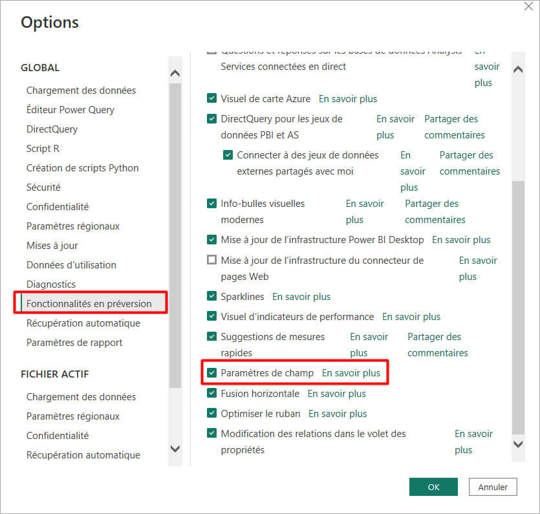Toggle Info-bulles visuelles modernes
The width and height of the screenshot is (540, 514).
pyautogui.click(x=211, y=203)
